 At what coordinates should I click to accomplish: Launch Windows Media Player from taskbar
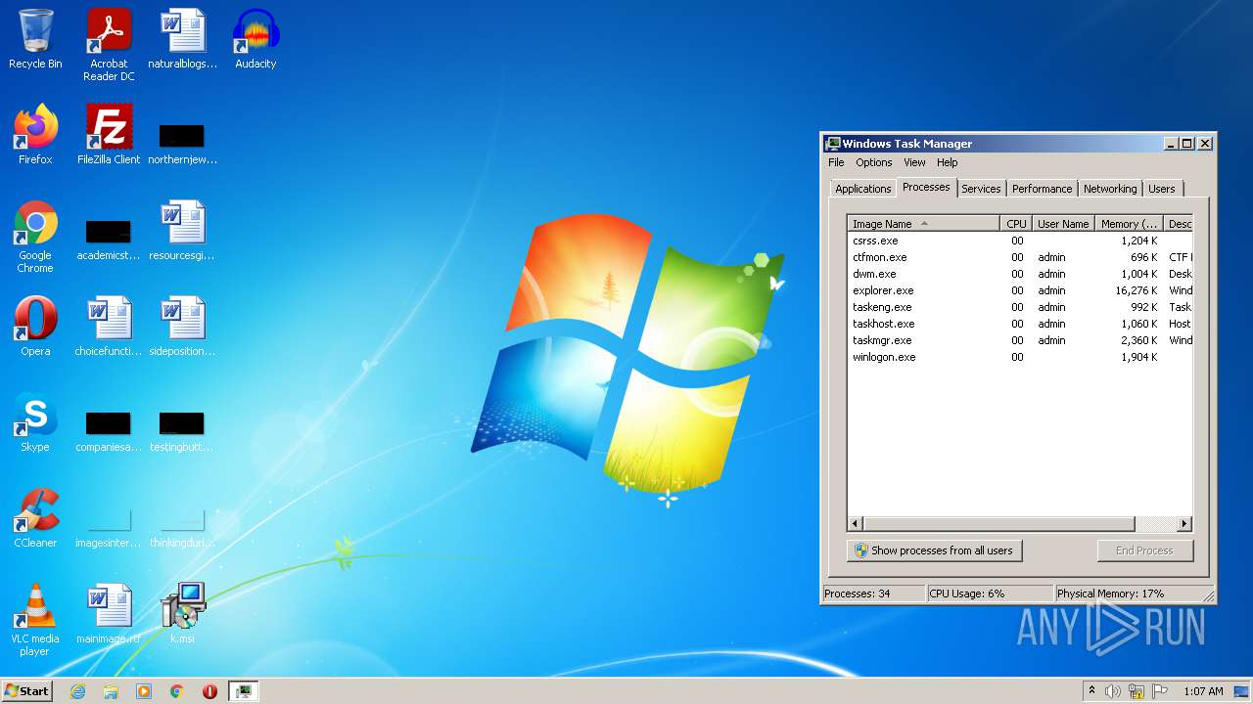pyautogui.click(x=144, y=691)
